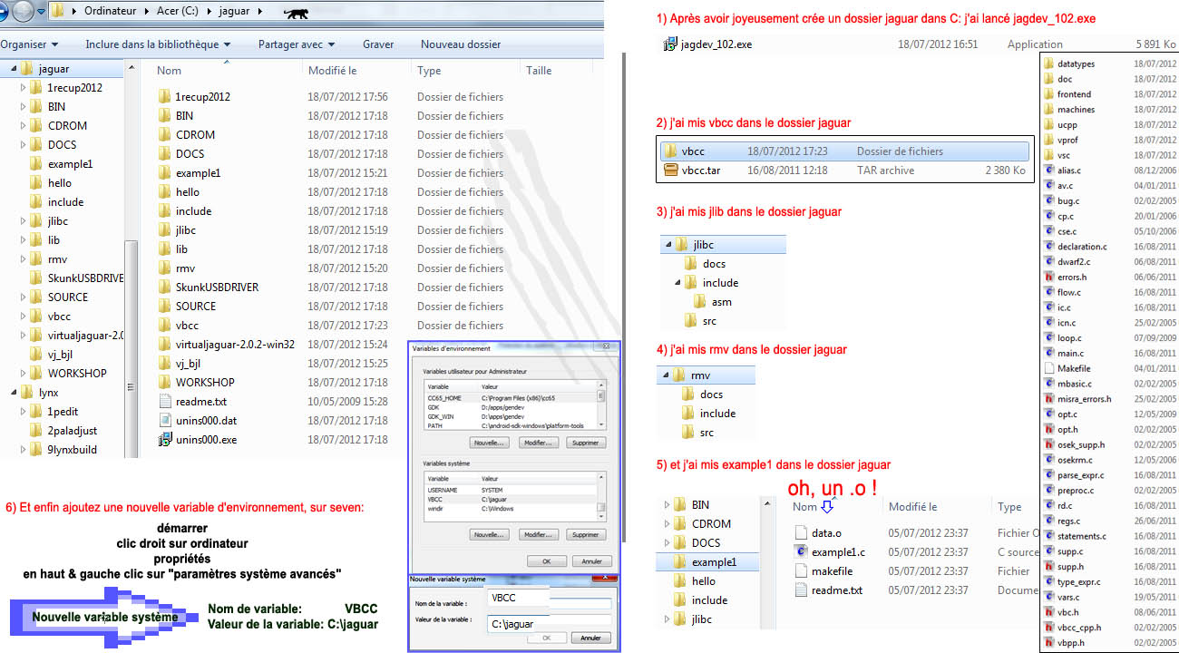Open the virtualjaguar-2.0.2-win32 folder in file list

pyautogui.click(x=234, y=345)
